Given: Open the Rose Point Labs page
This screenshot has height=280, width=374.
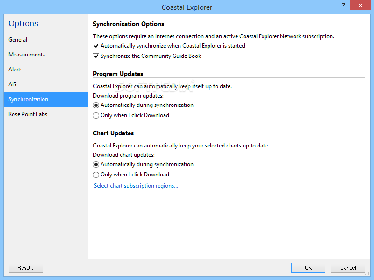Looking at the screenshot, I should (x=45, y=114).
